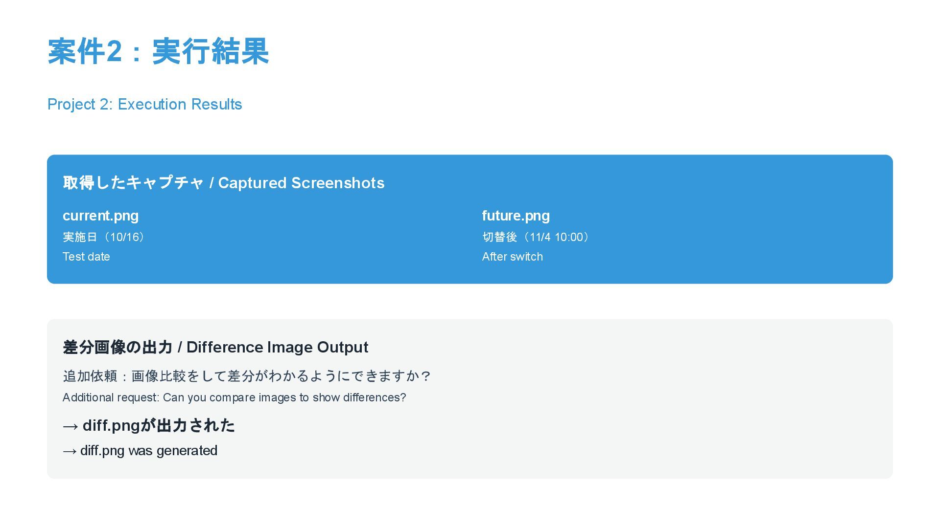
Task: Select the Project 2: Execution Results subtitle
Action: click(x=145, y=104)
